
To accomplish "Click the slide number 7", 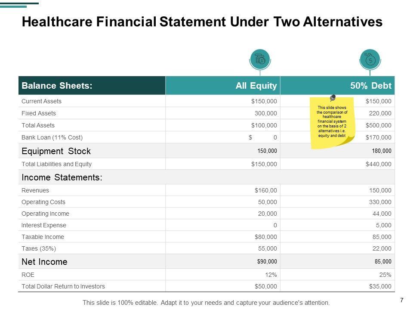I will [x=402, y=301].
